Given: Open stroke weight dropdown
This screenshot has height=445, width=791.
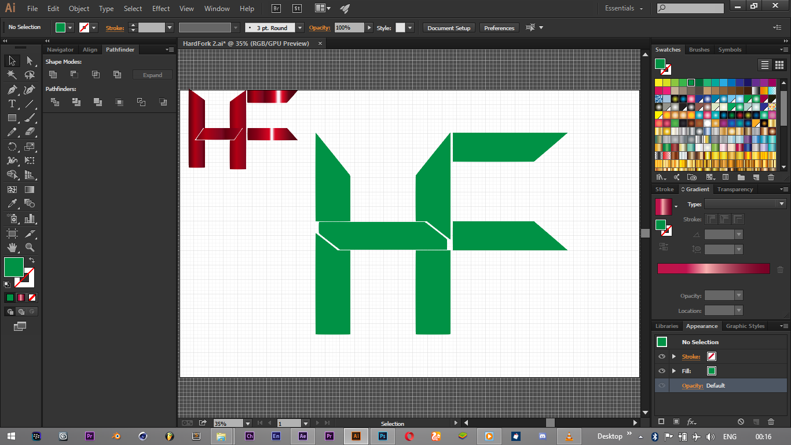Looking at the screenshot, I should (x=170, y=27).
